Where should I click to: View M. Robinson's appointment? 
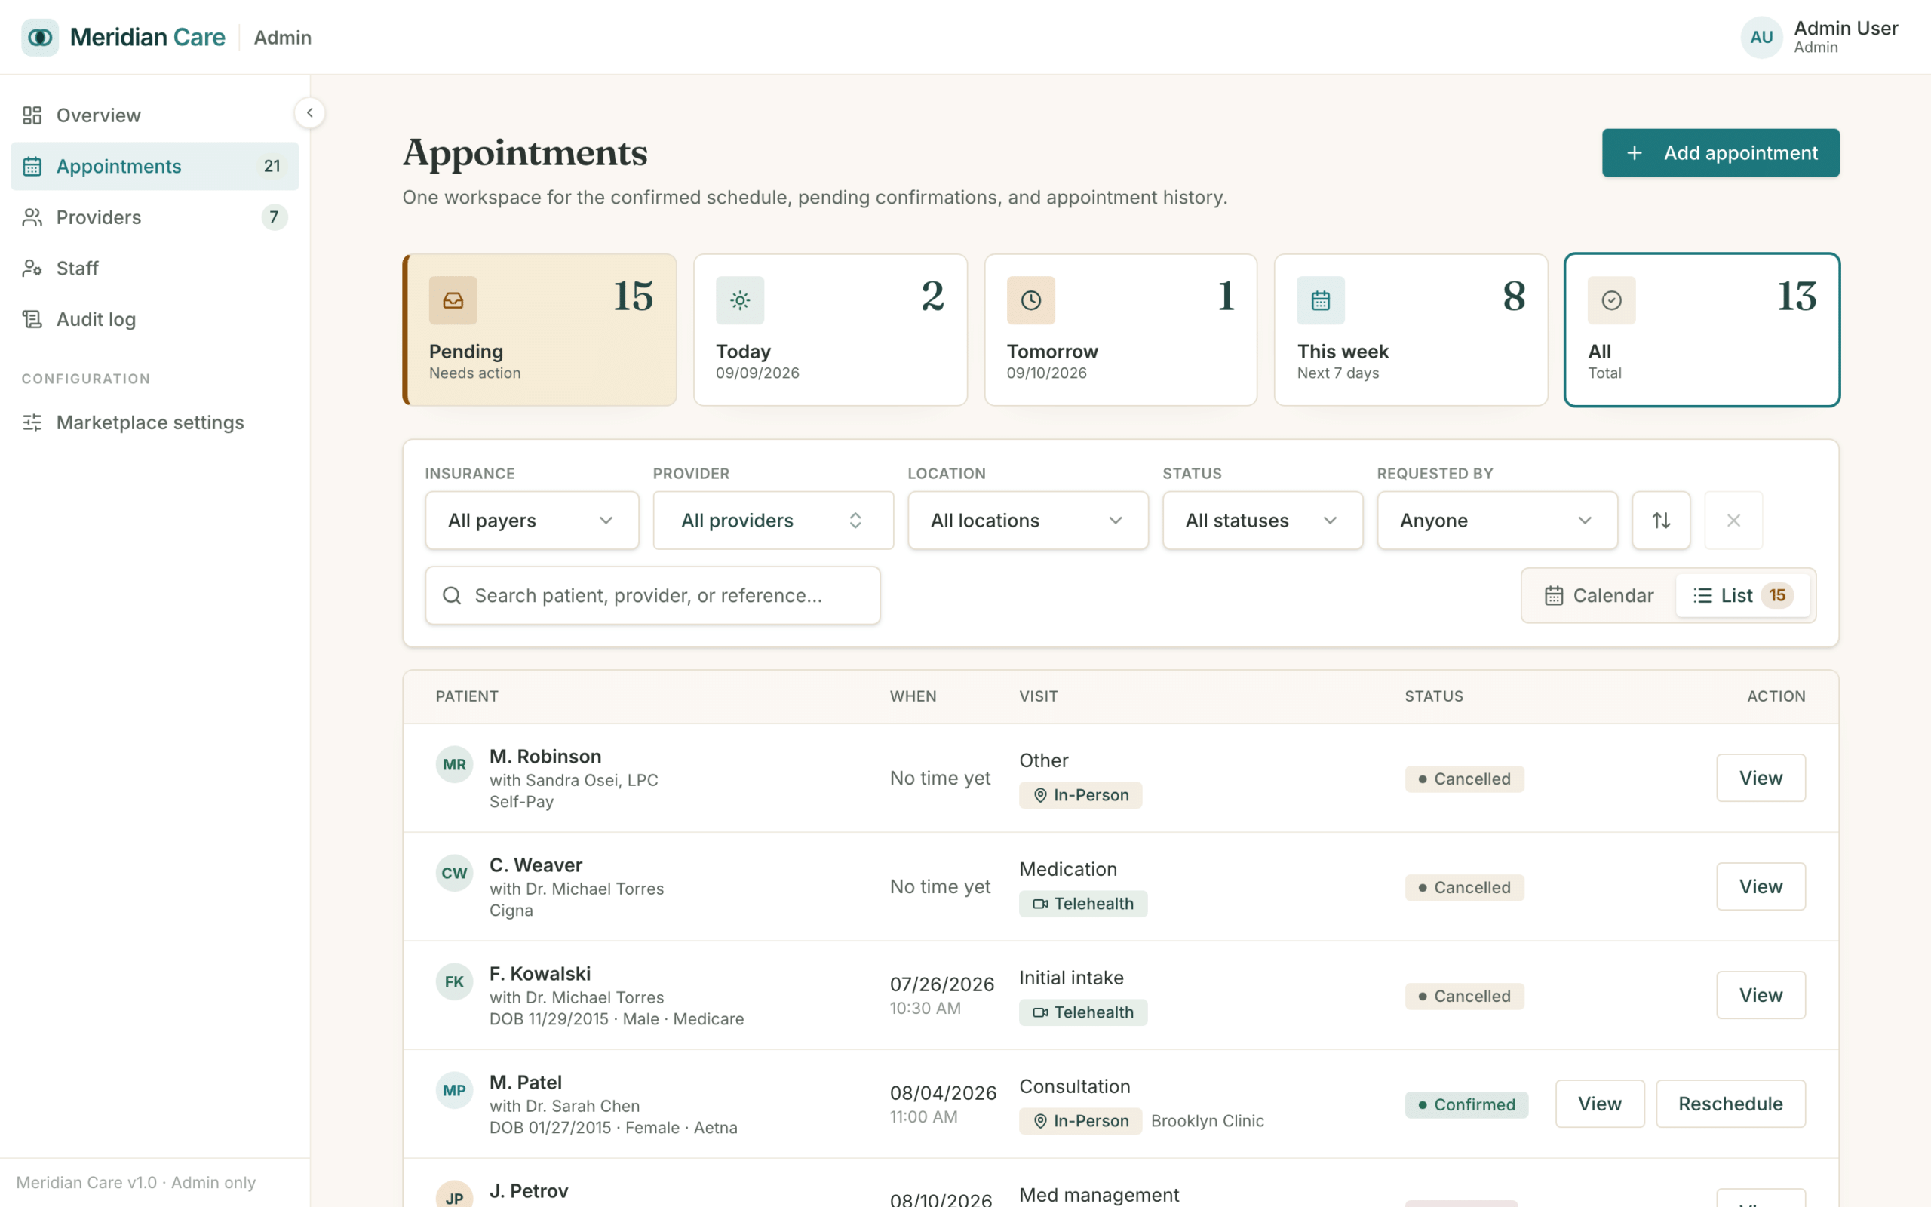point(1761,779)
